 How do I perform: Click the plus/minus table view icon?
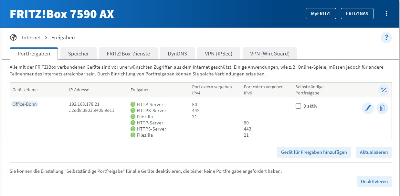pos(384,90)
